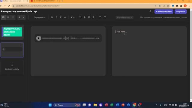Open a new browser tab
Screen dimensions: 192x108
(x=62, y=1)
